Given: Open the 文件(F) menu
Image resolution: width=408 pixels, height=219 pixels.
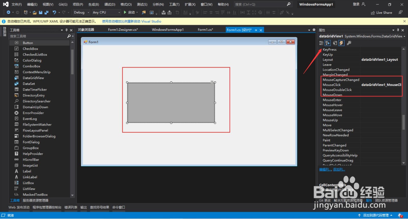Looking at the screenshot, I should coord(17,4).
